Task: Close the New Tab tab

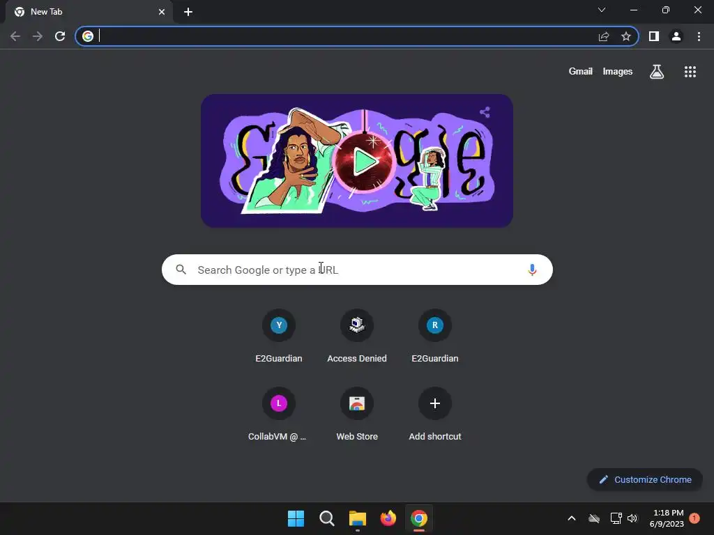Action: click(162, 12)
